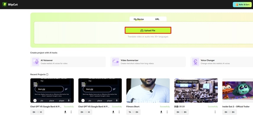
Task: Download the Filmora Short project
Action: coord(161,112)
